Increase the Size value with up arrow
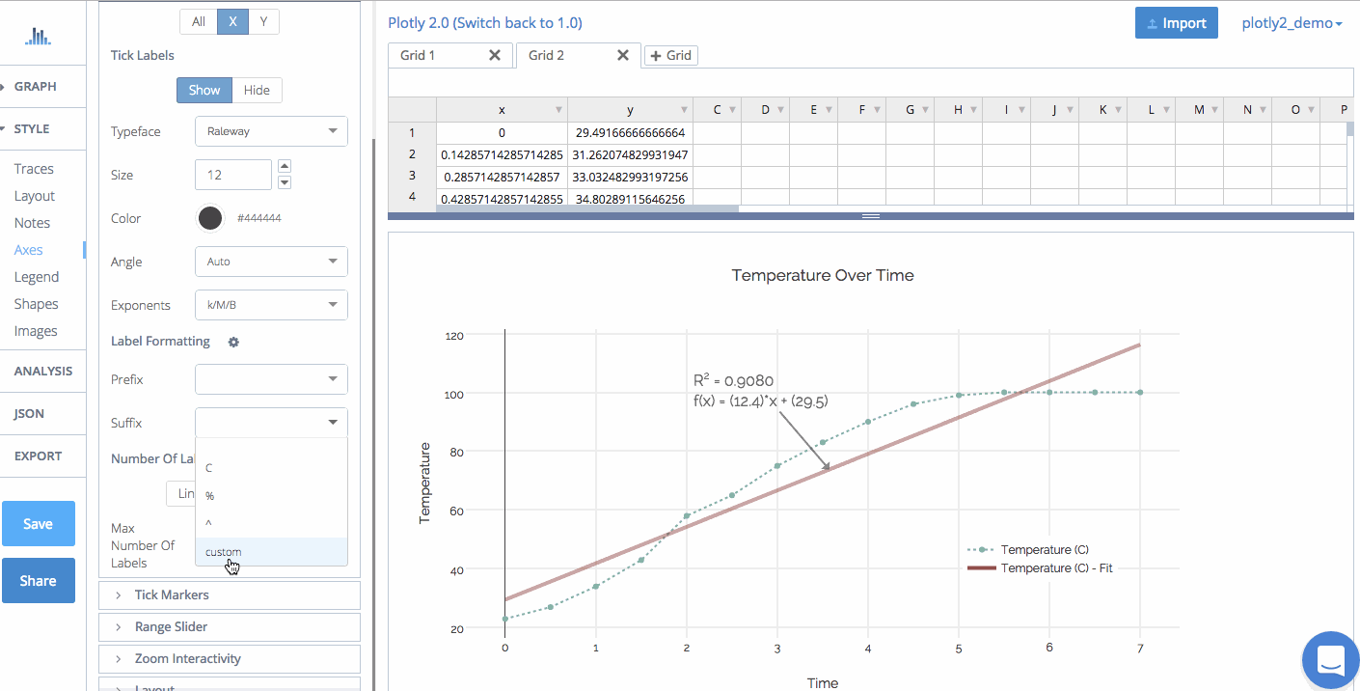Screen dimensions: 1360x691 pos(285,167)
